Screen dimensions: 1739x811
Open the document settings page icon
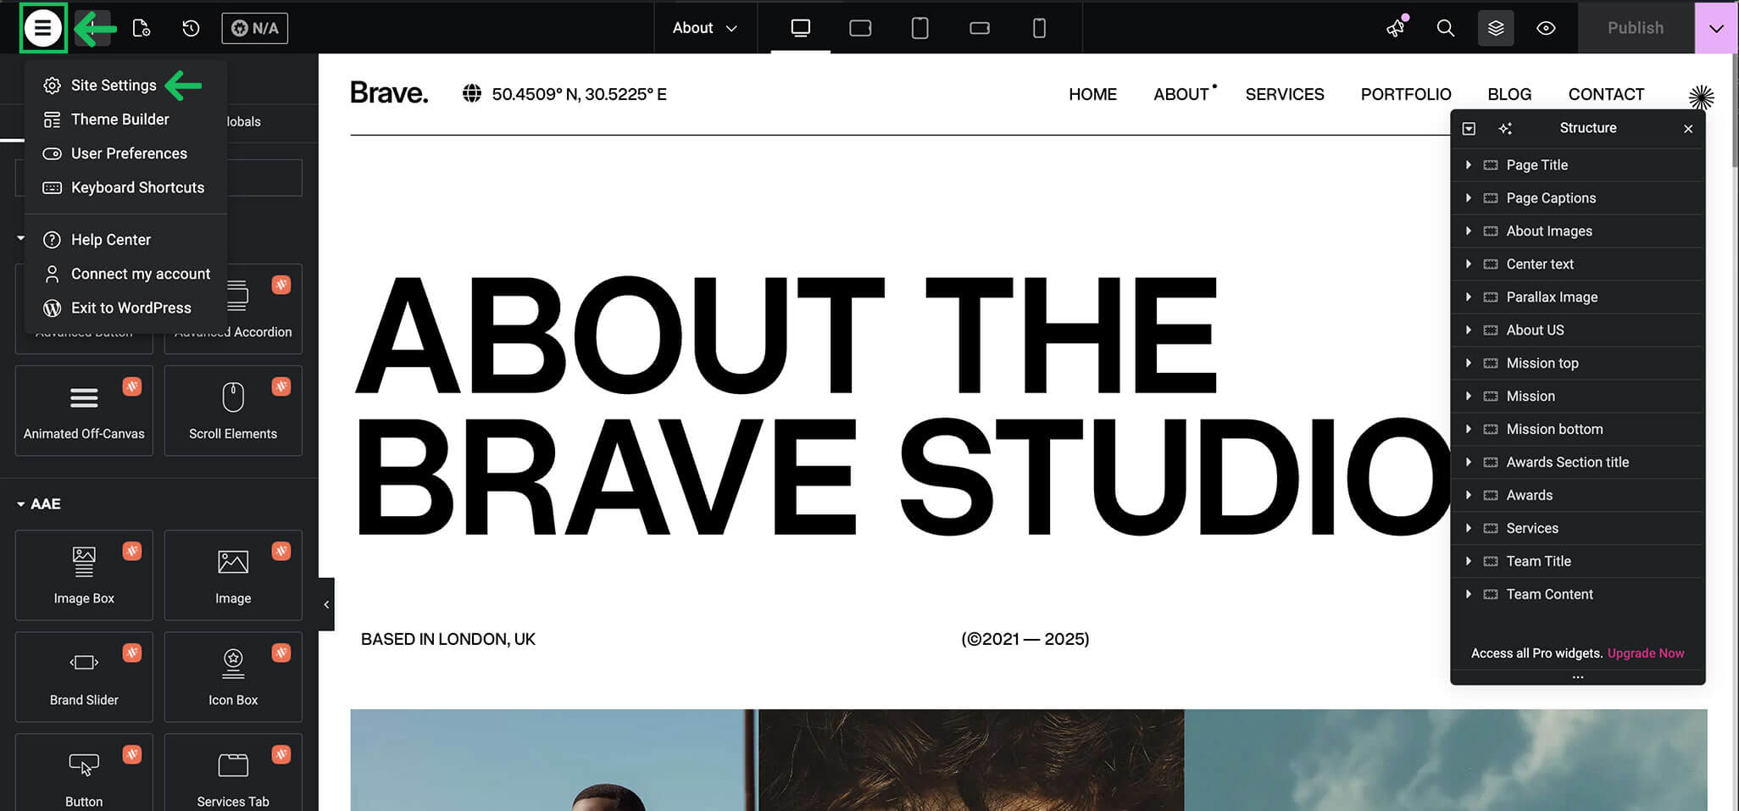click(x=142, y=28)
